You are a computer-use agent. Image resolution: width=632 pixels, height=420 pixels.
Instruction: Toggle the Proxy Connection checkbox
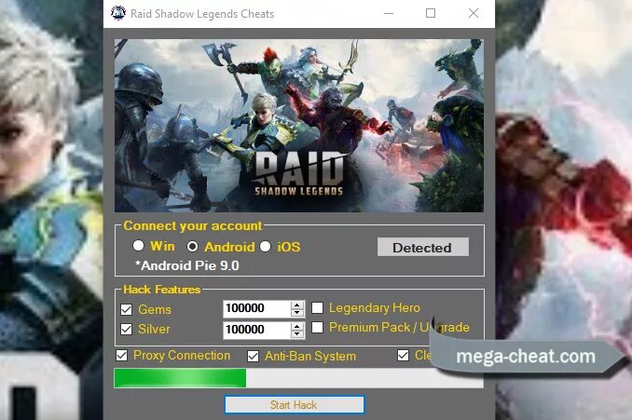pyautogui.click(x=121, y=355)
